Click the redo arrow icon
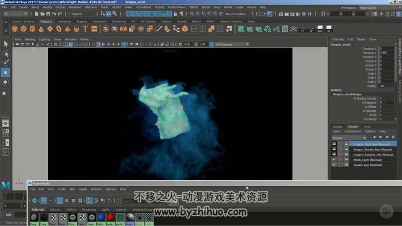 pyautogui.click(x=60, y=14)
